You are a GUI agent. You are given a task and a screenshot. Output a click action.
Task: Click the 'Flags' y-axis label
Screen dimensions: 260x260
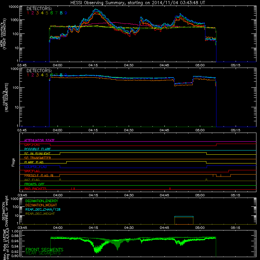pyautogui.click(x=13, y=162)
